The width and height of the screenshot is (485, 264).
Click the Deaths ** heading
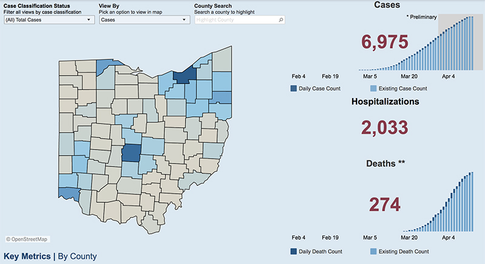(x=386, y=163)
